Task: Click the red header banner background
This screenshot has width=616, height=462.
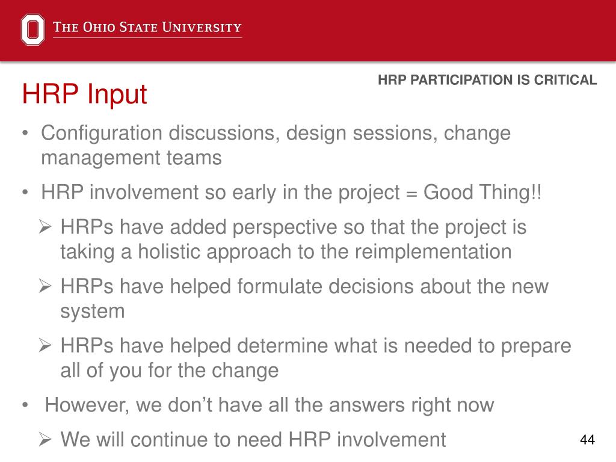Action: click(x=393, y=30)
